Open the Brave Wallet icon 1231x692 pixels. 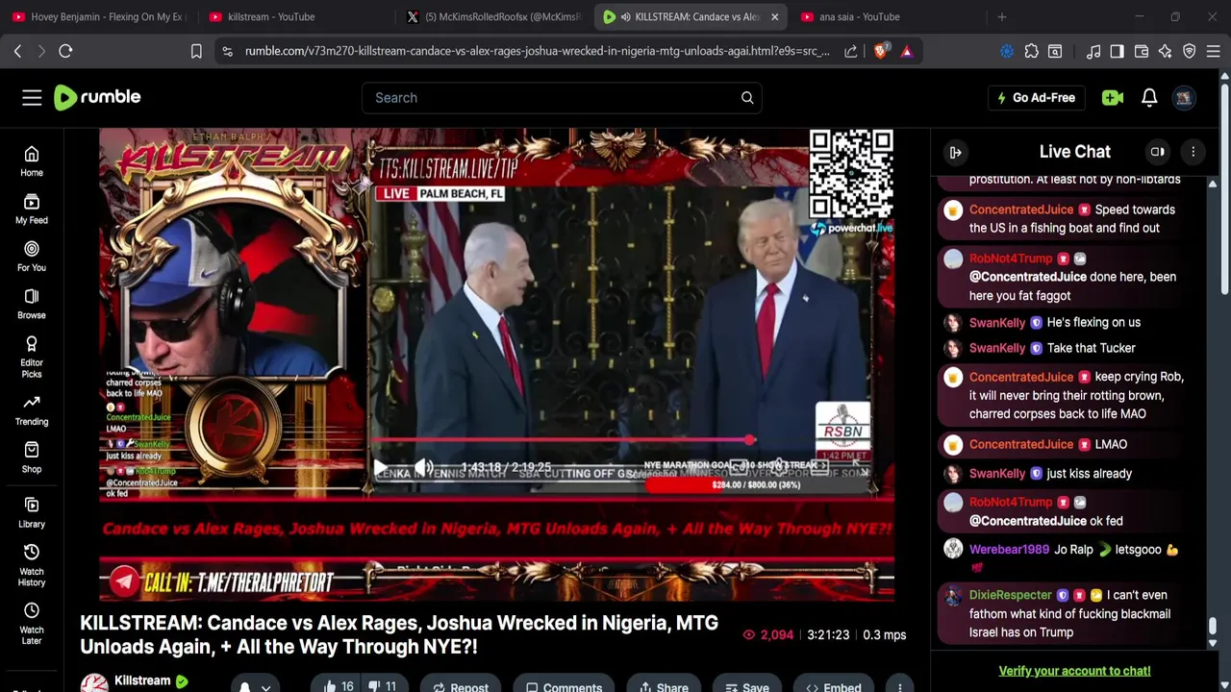click(x=1142, y=51)
